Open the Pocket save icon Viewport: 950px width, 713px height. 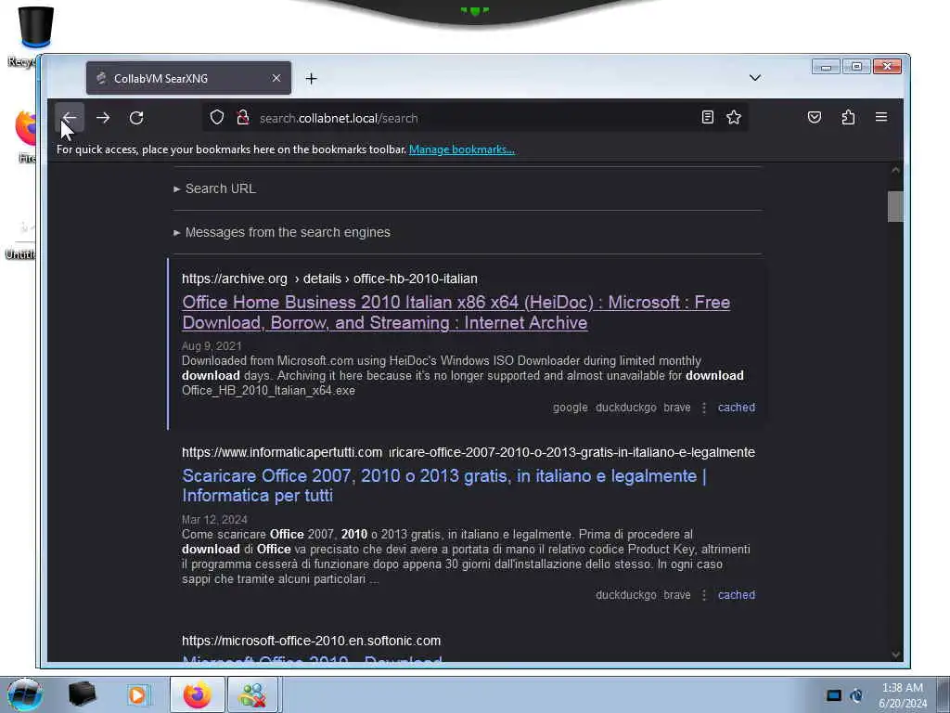(815, 117)
